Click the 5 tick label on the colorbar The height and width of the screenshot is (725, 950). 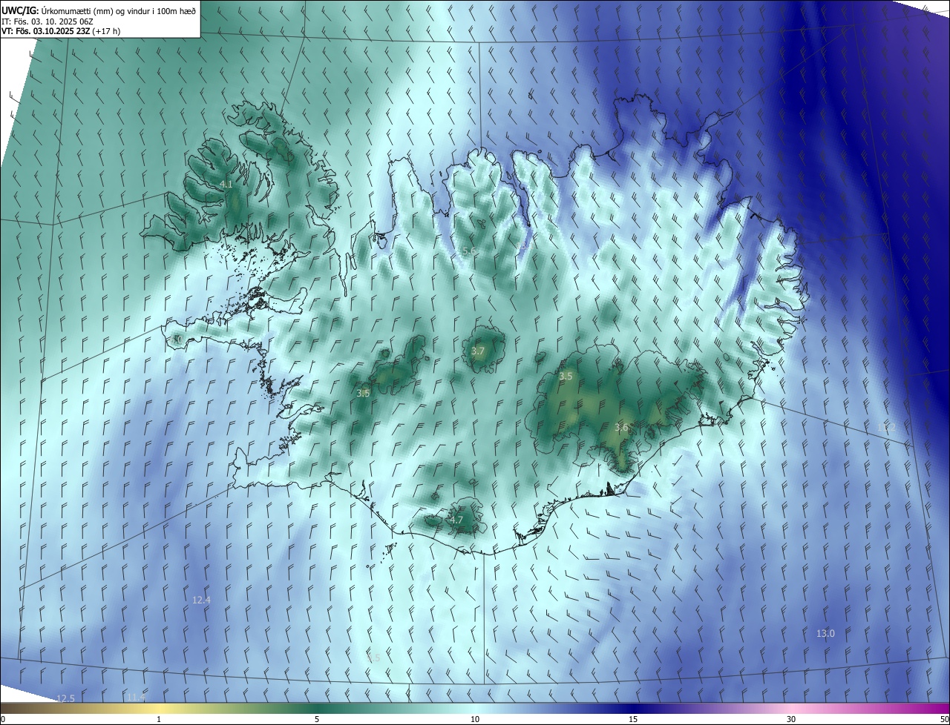pyautogui.click(x=317, y=719)
